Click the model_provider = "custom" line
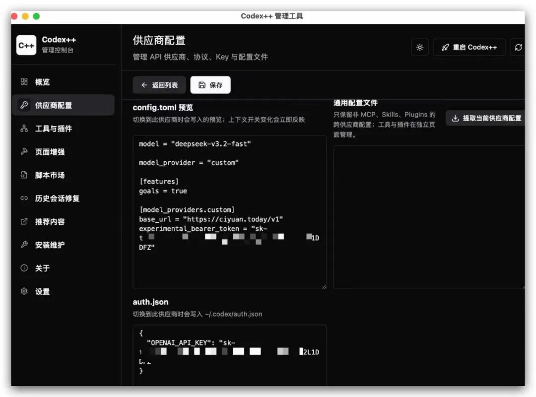Image resolution: width=536 pixels, height=397 pixels. (189, 163)
